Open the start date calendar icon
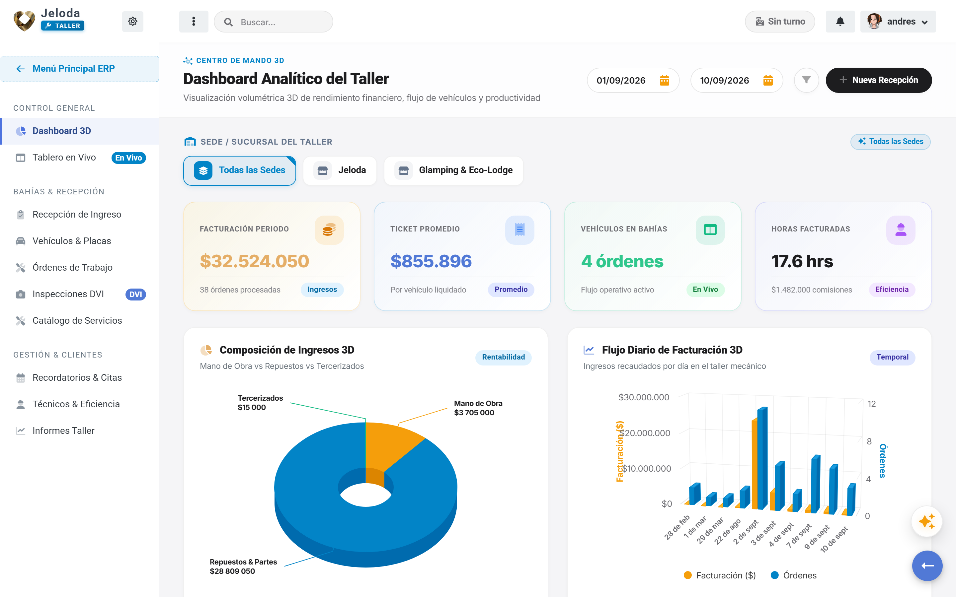Viewport: 956px width, 597px height. pos(665,80)
